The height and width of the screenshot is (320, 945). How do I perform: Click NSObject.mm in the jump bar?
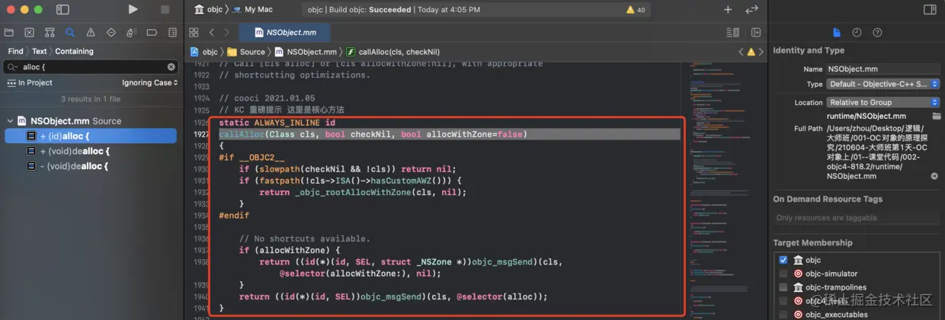tap(306, 52)
